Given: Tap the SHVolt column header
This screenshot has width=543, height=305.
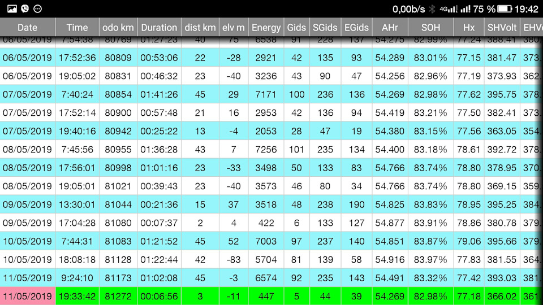Looking at the screenshot, I should (502, 27).
